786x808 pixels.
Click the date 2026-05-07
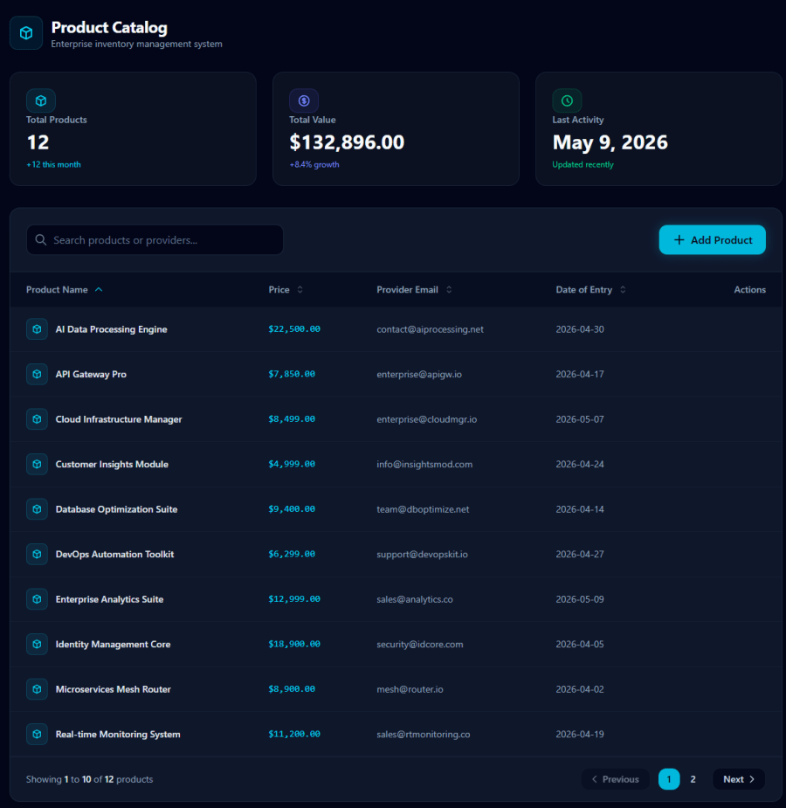coord(580,419)
